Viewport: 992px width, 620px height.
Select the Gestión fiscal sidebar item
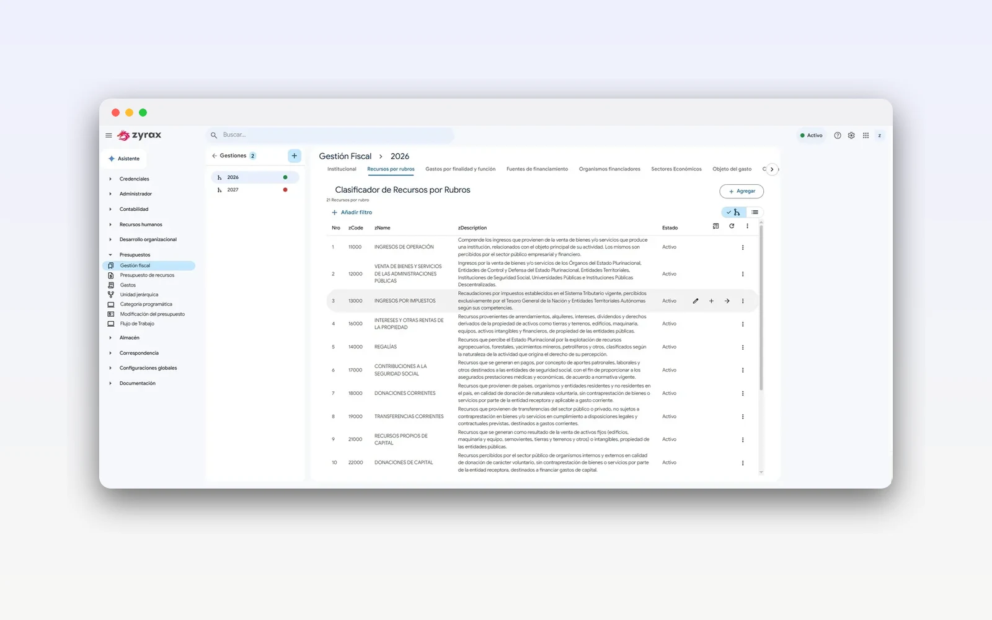[x=149, y=265]
